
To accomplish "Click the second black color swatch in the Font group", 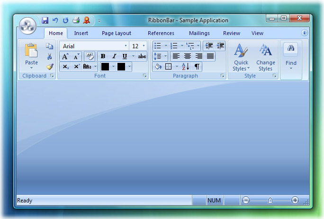I will (x=121, y=67).
